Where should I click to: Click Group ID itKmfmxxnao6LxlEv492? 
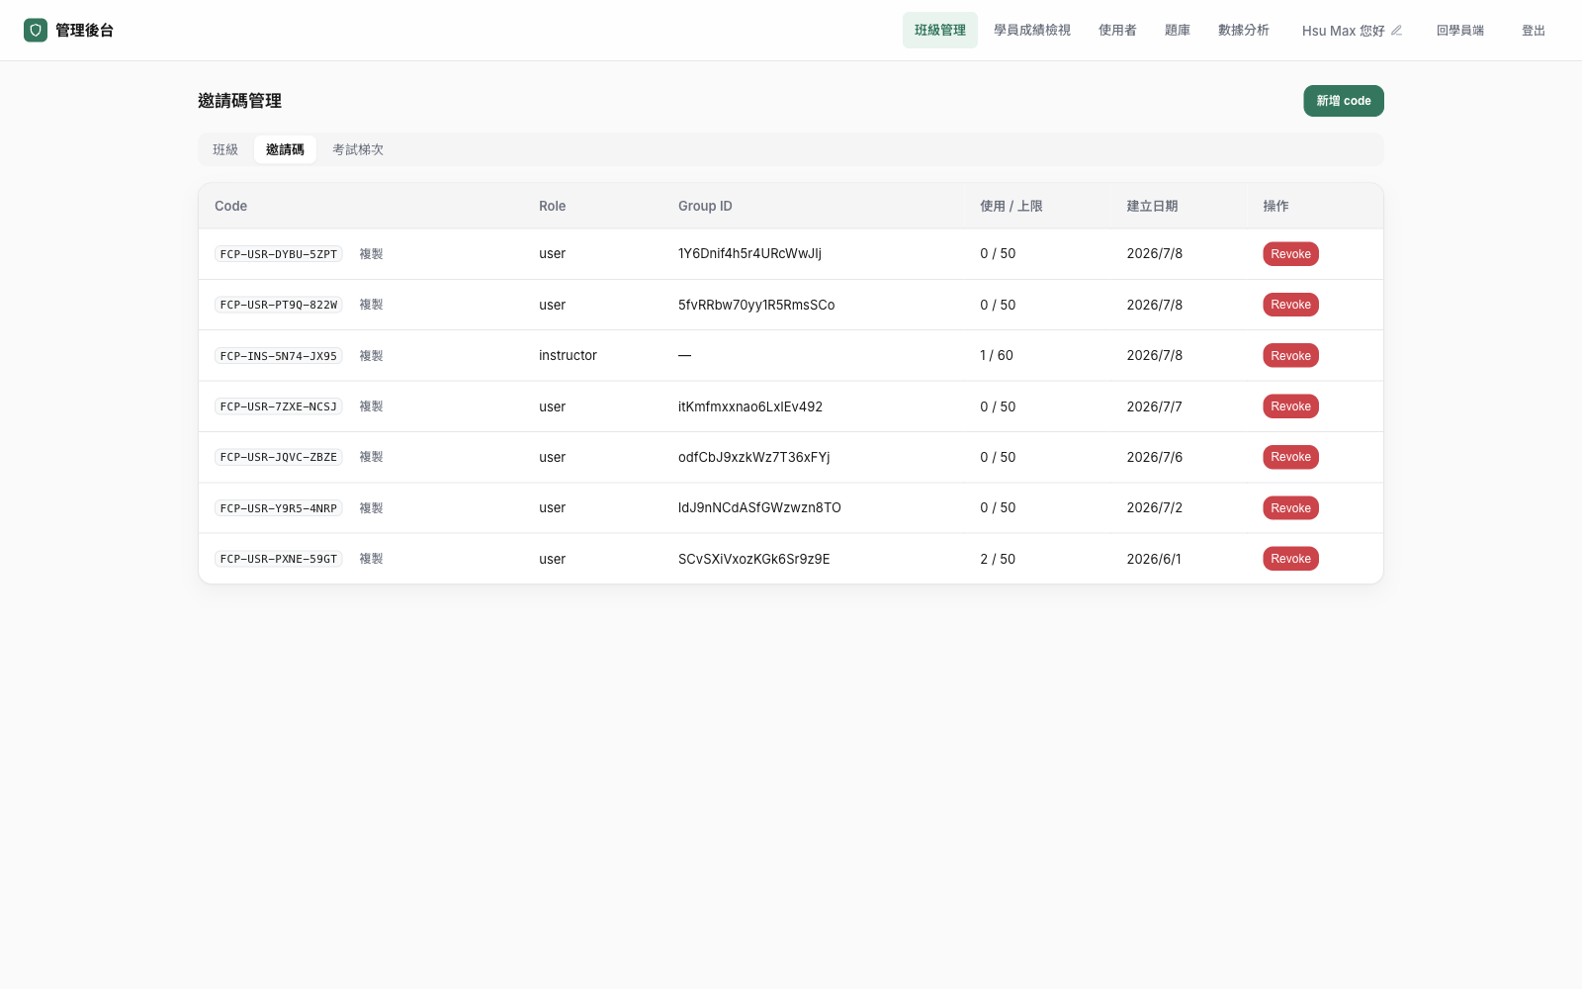pos(750,406)
